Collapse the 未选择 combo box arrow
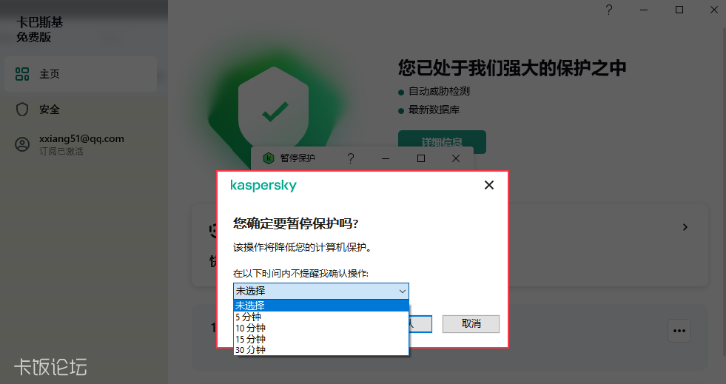 tap(402, 291)
